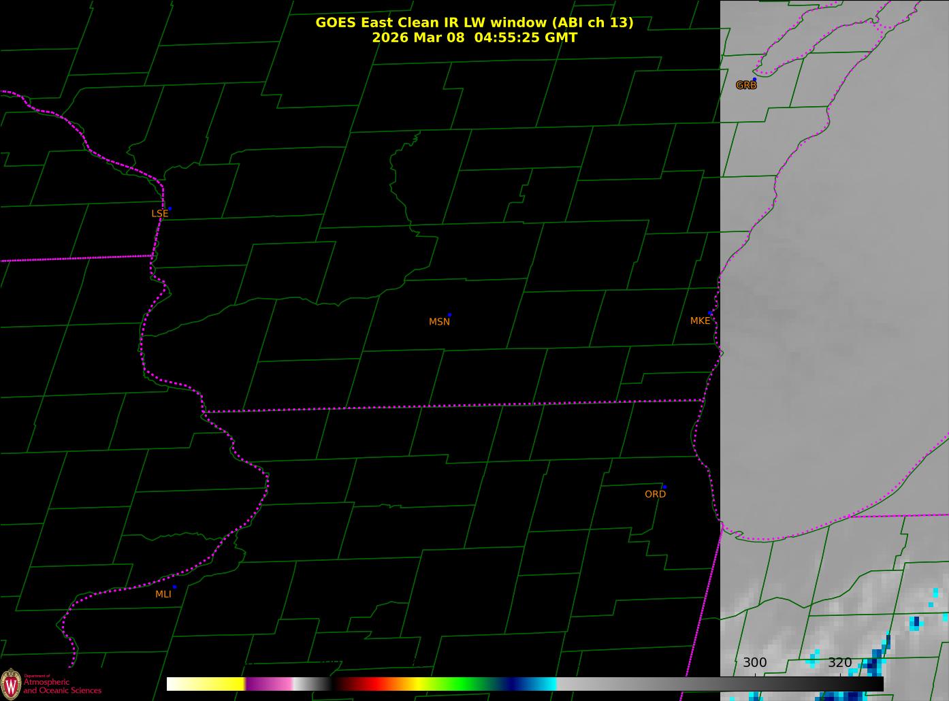
Task: Click the 300 colorbar tick label
Action: [754, 662]
